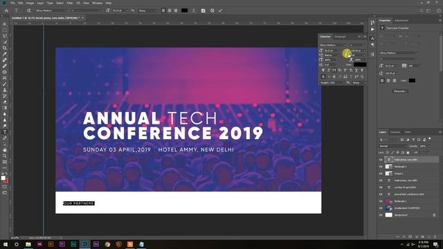Open Windows Start menu
The image size is (443, 249).
pyautogui.click(x=6, y=244)
